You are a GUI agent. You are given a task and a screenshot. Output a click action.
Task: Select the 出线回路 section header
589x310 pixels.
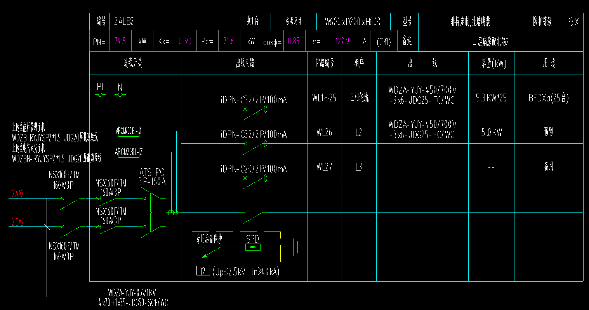tap(244, 63)
